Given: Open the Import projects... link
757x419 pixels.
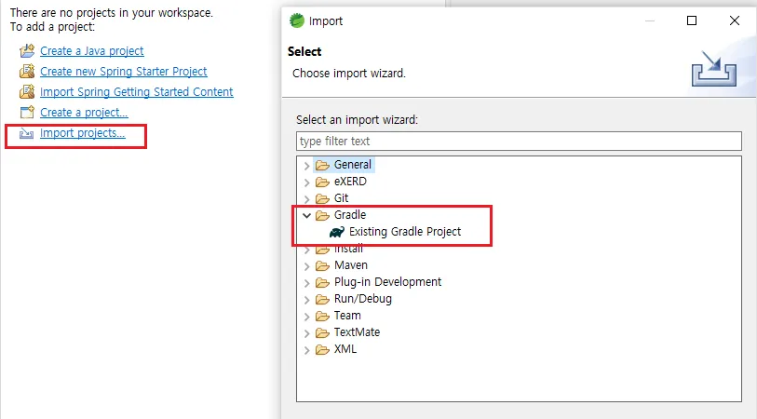Looking at the screenshot, I should click(83, 133).
